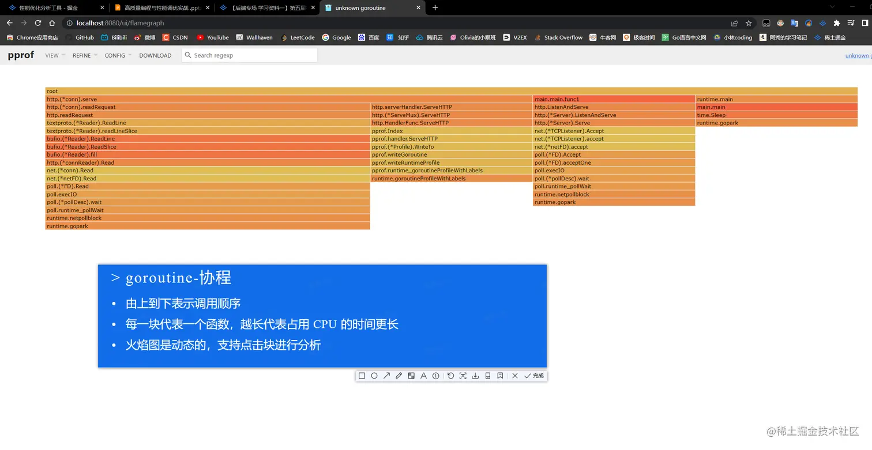Click the poll.(*FD).acceptOne block
The width and height of the screenshot is (872, 450).
coord(614,162)
